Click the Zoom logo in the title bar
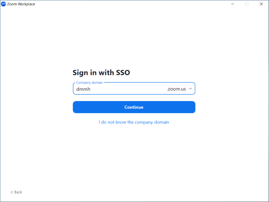Image resolution: width=269 pixels, height=202 pixels. click(4, 4)
